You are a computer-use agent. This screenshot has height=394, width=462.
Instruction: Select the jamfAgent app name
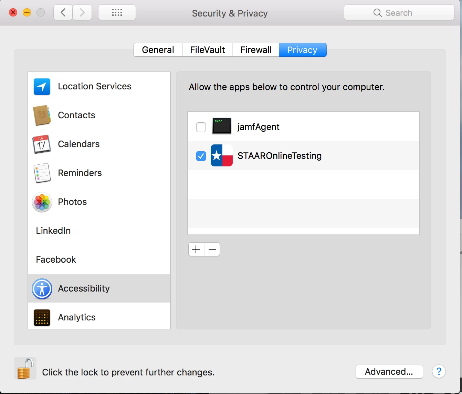pos(258,127)
